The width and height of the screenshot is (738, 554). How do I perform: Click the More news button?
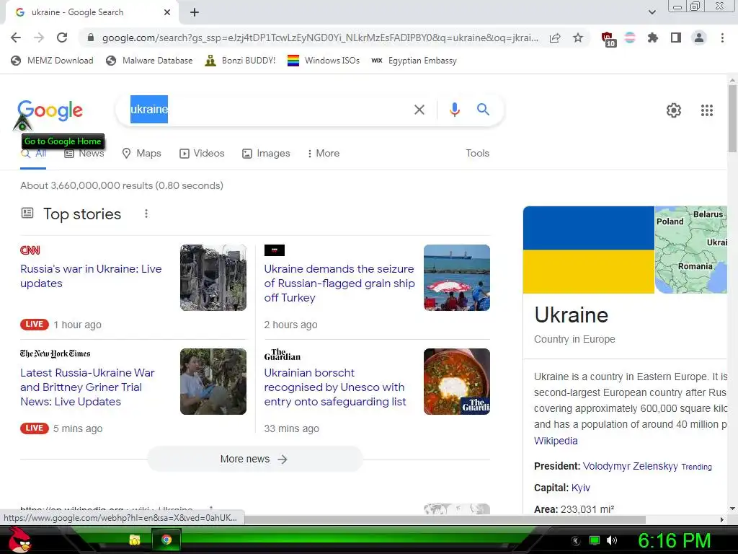click(254, 459)
